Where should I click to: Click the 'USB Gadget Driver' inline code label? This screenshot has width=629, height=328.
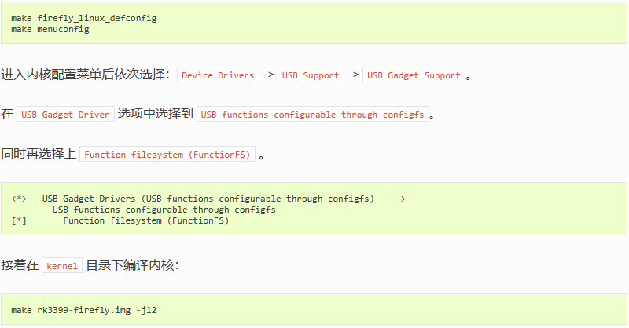(x=65, y=115)
